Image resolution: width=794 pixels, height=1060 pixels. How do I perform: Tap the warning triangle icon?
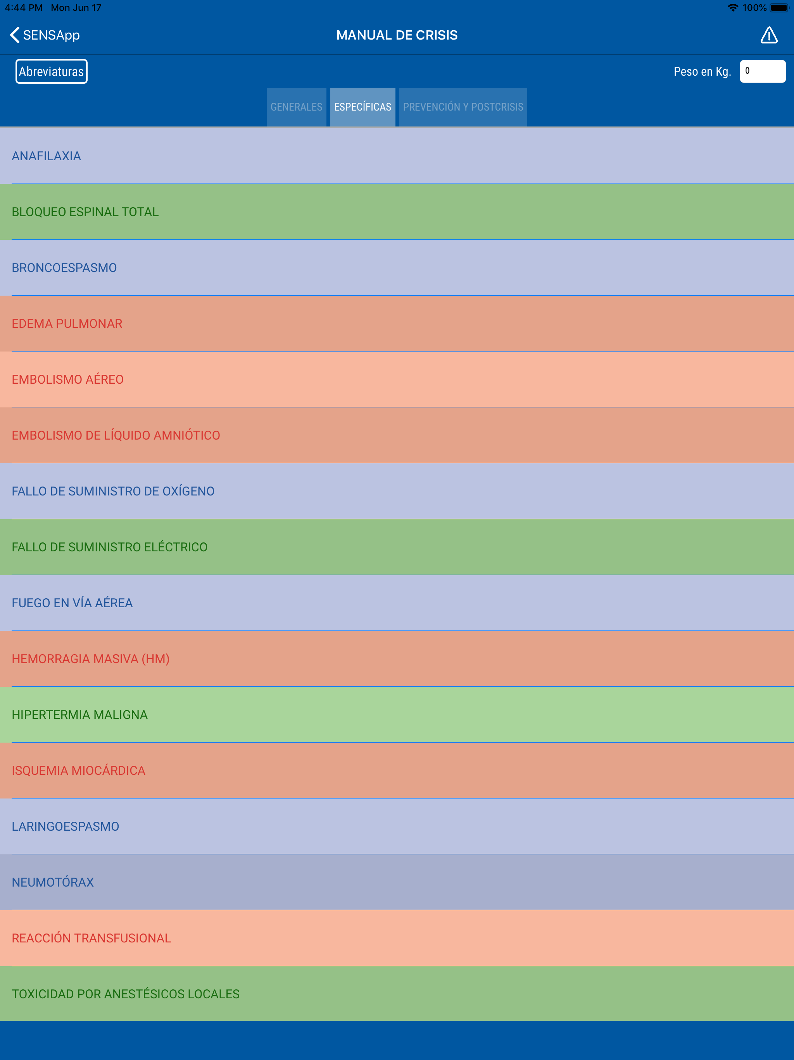coord(769,35)
